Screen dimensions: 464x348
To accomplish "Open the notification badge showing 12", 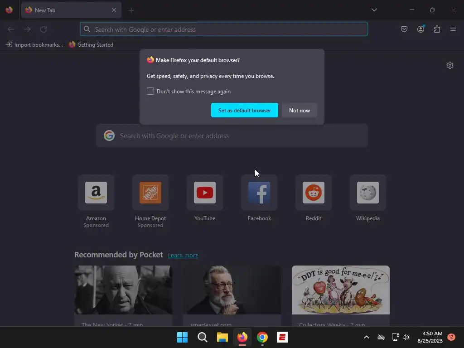I will tap(451, 337).
